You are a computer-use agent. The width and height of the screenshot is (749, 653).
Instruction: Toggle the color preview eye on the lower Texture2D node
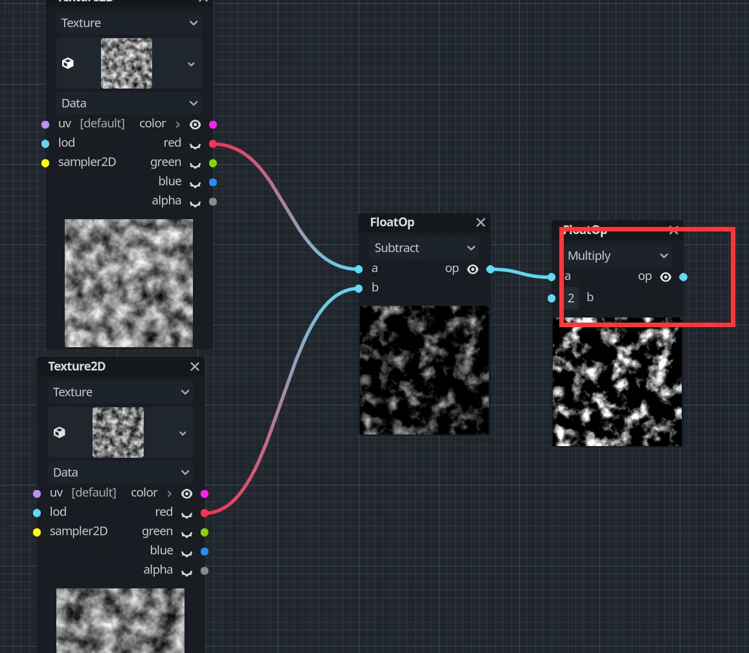pyautogui.click(x=187, y=494)
